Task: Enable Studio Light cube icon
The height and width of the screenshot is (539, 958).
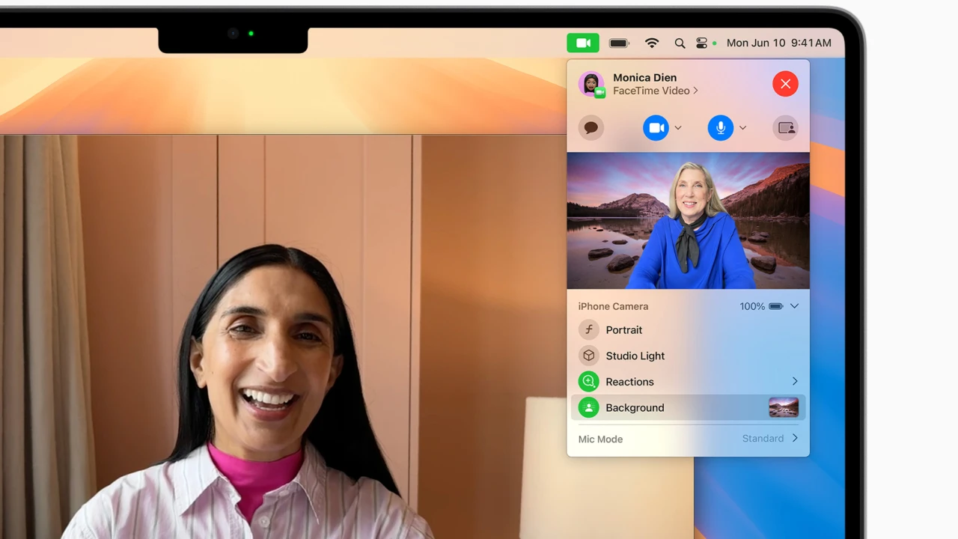Action: pos(589,356)
